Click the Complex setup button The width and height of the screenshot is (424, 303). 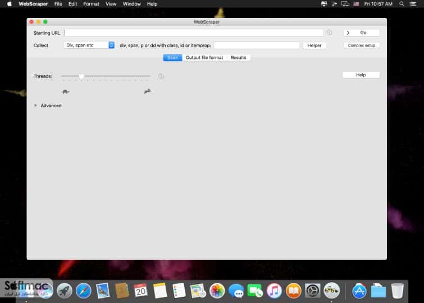[x=362, y=45]
